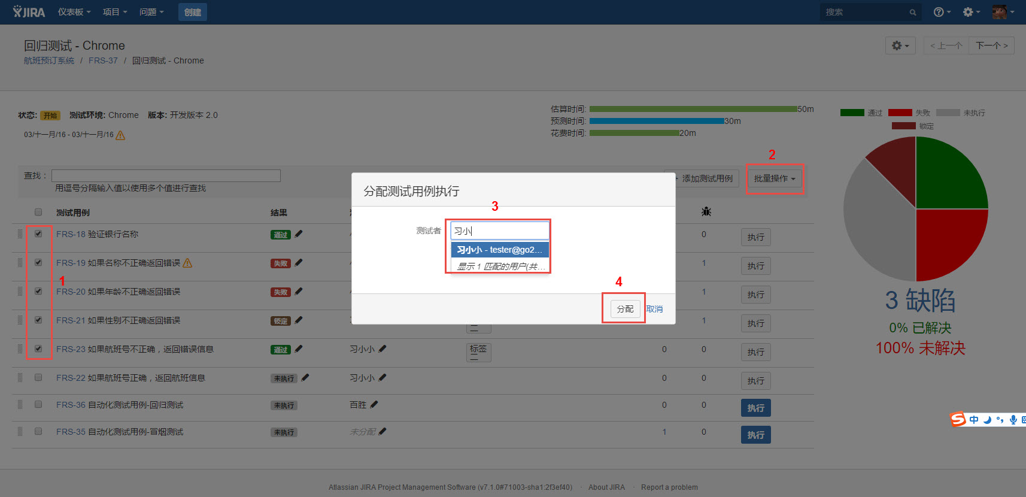This screenshot has height=497, width=1026.
Task: Edit result pencil for FRS-19
Action: coord(299,262)
